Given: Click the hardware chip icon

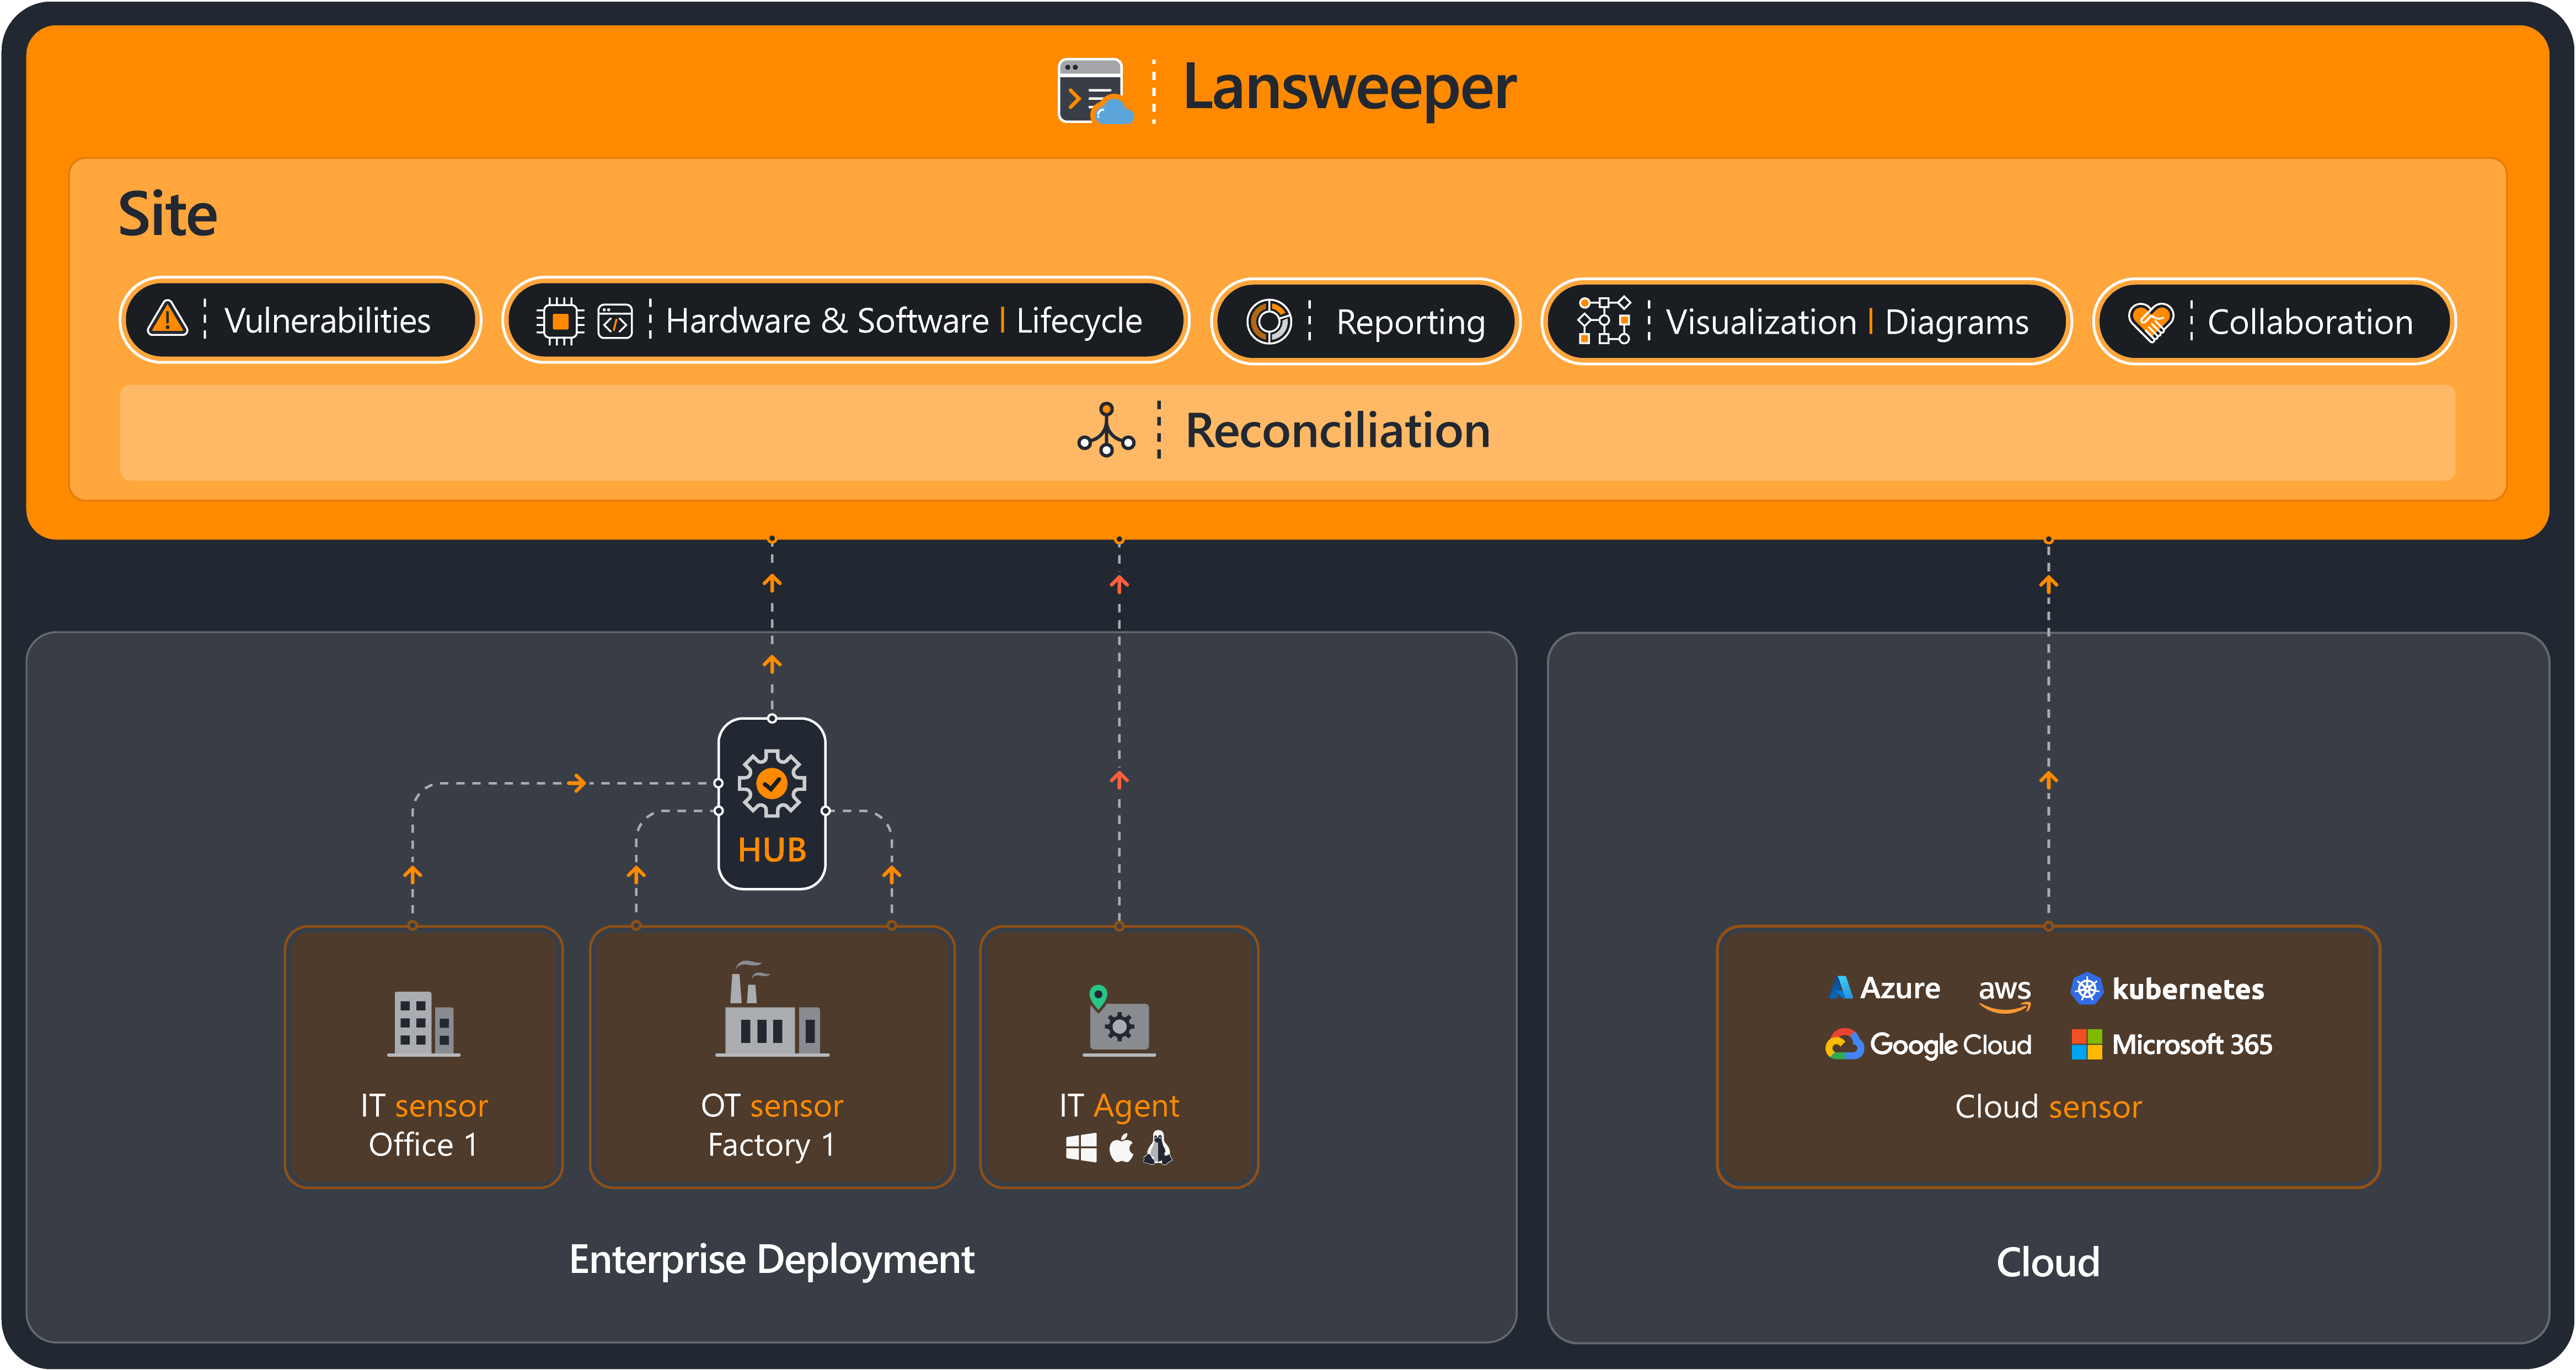Looking at the screenshot, I should 560,321.
